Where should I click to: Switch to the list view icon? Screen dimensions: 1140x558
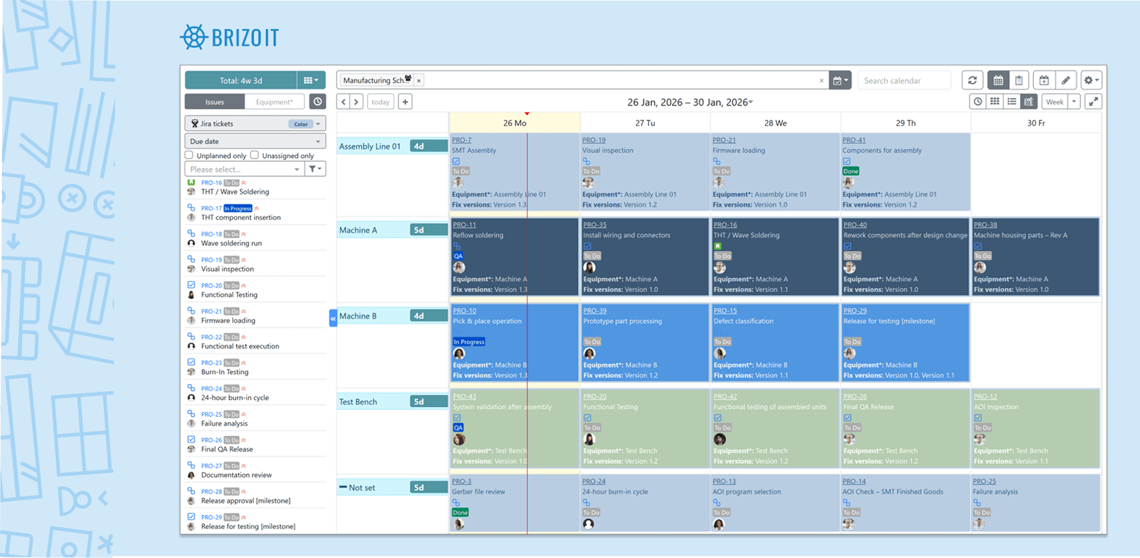point(1011,102)
